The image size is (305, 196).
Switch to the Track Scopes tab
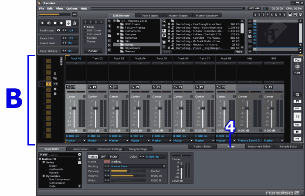(149, 16)
